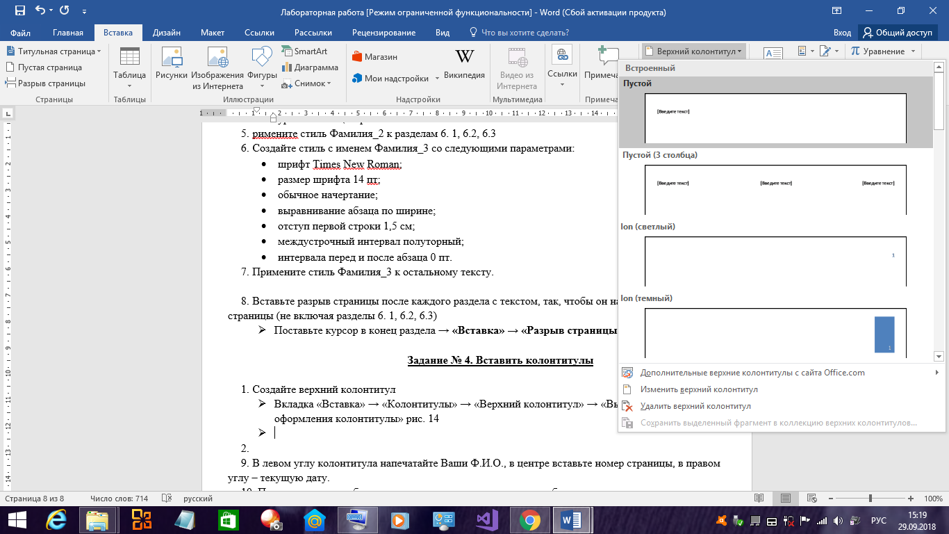Click Разрыв страницы in the ribbon
The height and width of the screenshot is (534, 949).
click(46, 83)
